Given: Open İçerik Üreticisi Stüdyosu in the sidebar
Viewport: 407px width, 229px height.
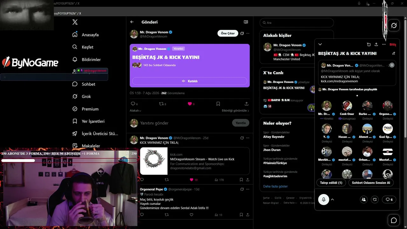Looking at the screenshot, I should (x=95, y=134).
